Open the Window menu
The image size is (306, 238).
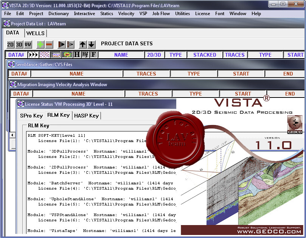click(238, 14)
